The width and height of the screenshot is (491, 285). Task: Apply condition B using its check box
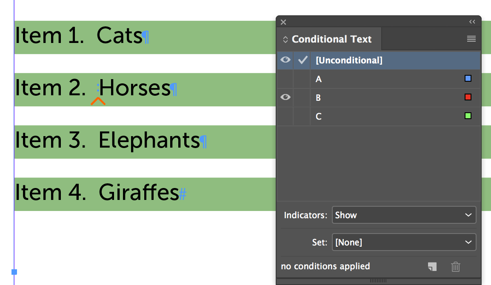(x=302, y=98)
